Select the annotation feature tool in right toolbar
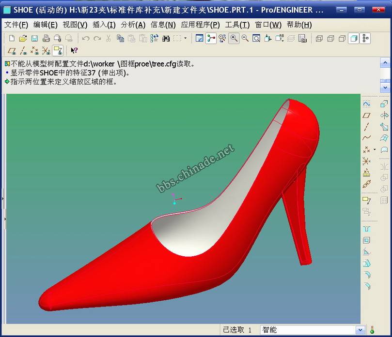 point(366,200)
